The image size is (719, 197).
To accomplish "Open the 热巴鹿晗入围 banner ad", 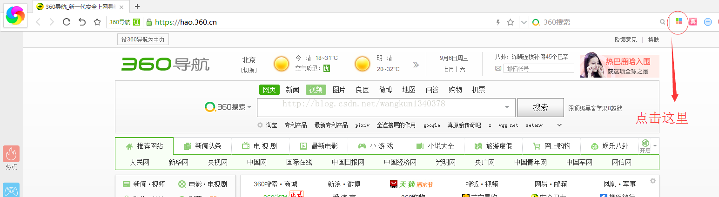I will 619,66.
